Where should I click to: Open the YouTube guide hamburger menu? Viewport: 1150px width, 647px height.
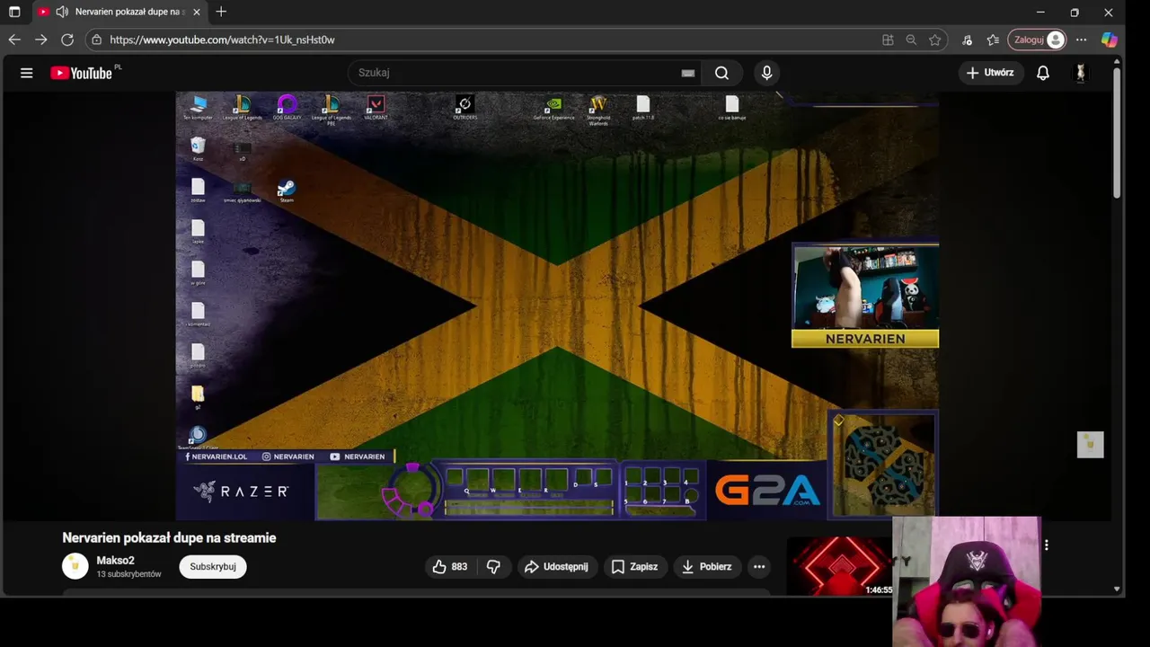(26, 73)
